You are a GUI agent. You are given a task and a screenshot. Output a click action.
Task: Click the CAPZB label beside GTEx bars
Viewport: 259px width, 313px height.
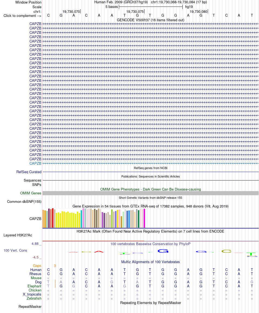coord(35,219)
